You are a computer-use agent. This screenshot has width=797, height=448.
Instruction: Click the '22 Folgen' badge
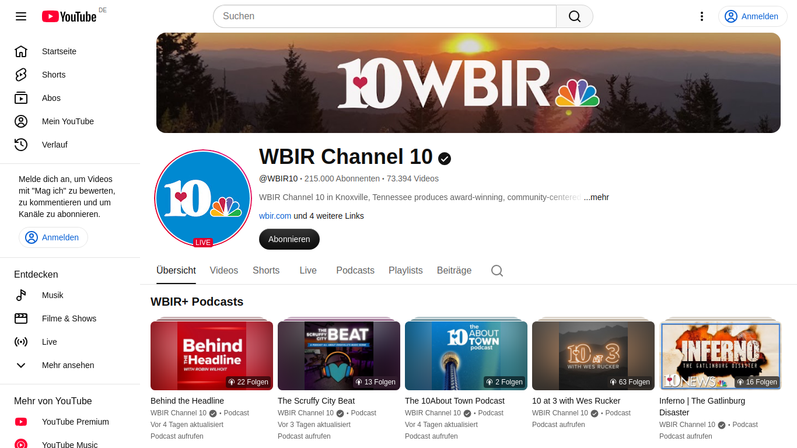(249, 382)
